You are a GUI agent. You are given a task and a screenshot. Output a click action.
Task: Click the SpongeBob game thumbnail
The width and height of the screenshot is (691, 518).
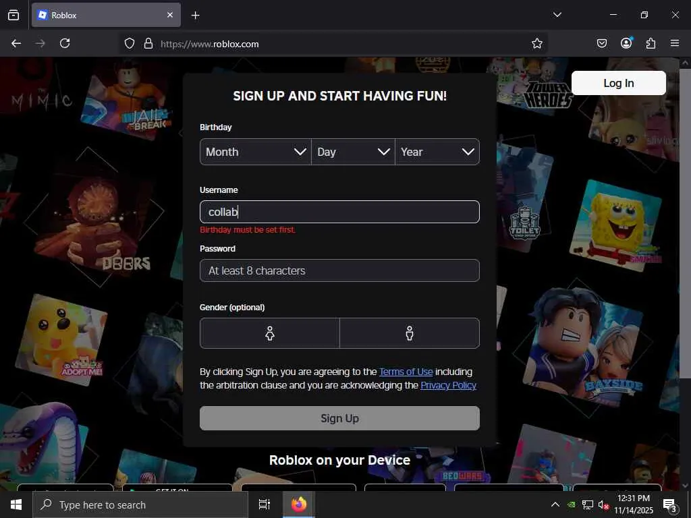pos(617,225)
